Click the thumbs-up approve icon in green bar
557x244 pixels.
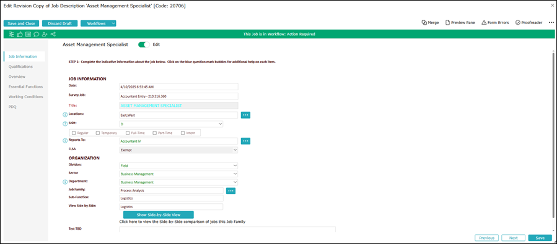coord(20,35)
